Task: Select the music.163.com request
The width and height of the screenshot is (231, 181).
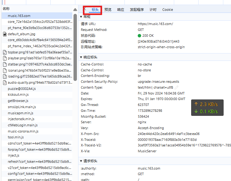Action: [x=19, y=16]
